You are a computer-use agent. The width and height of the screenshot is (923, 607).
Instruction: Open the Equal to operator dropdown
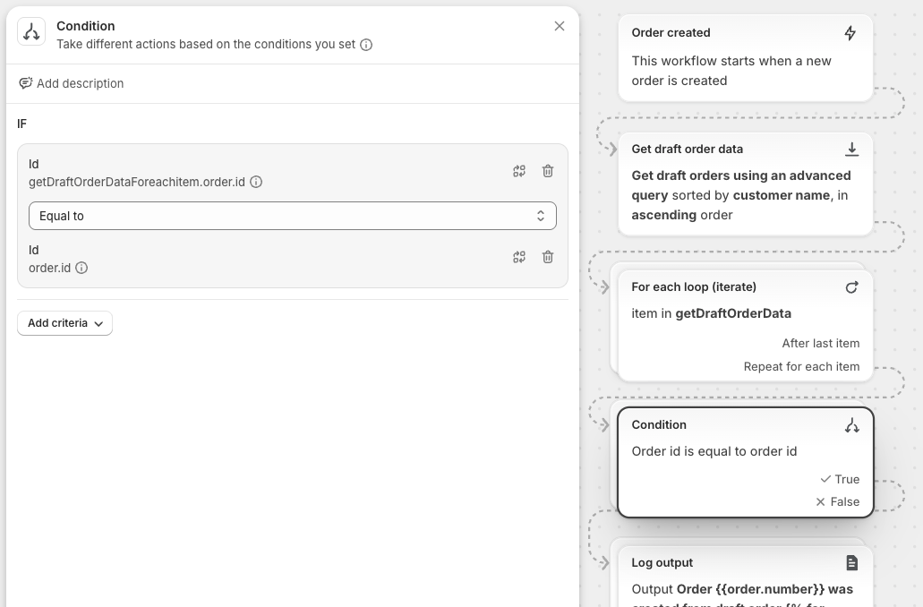point(292,216)
